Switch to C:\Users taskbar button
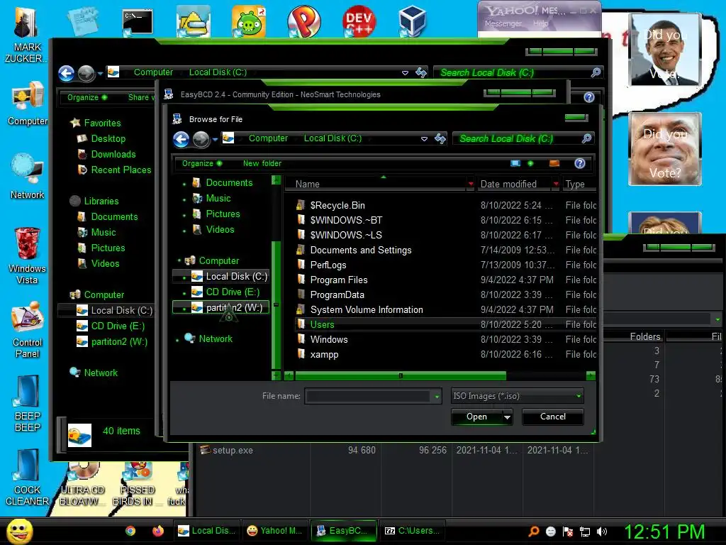Viewport: 726px width, 545px height. (x=411, y=531)
